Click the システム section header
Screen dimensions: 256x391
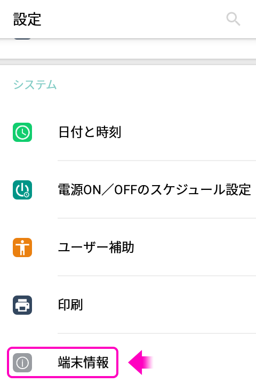pos(35,85)
